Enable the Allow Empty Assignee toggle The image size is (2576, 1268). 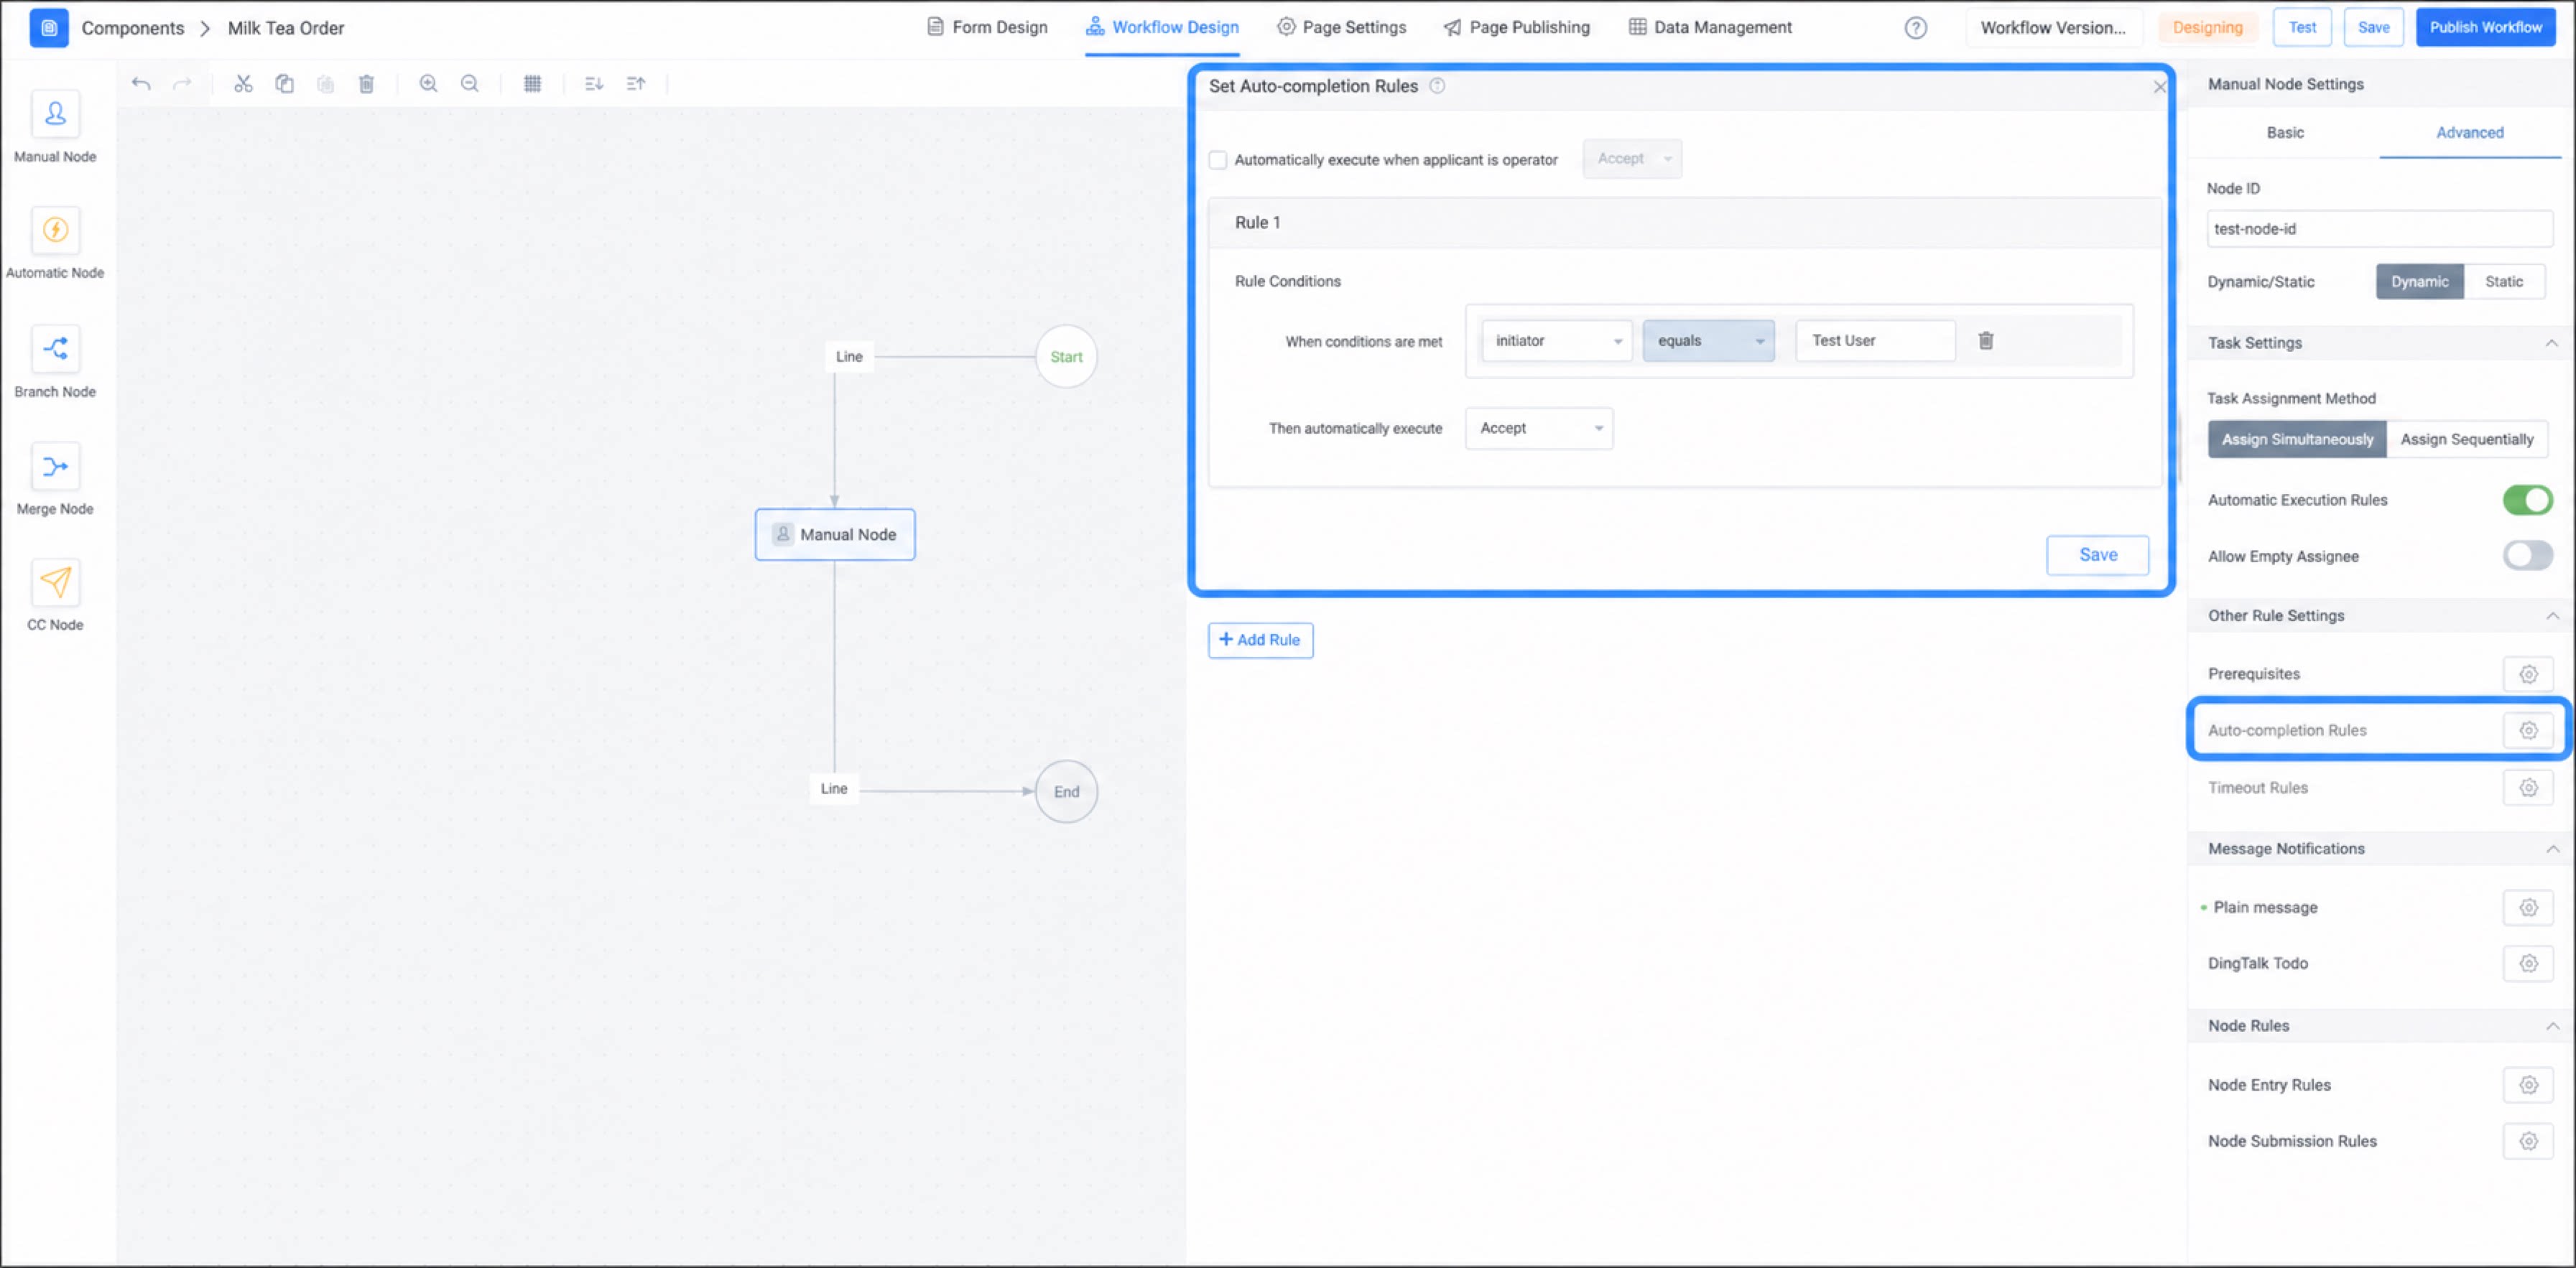pyautogui.click(x=2527, y=556)
